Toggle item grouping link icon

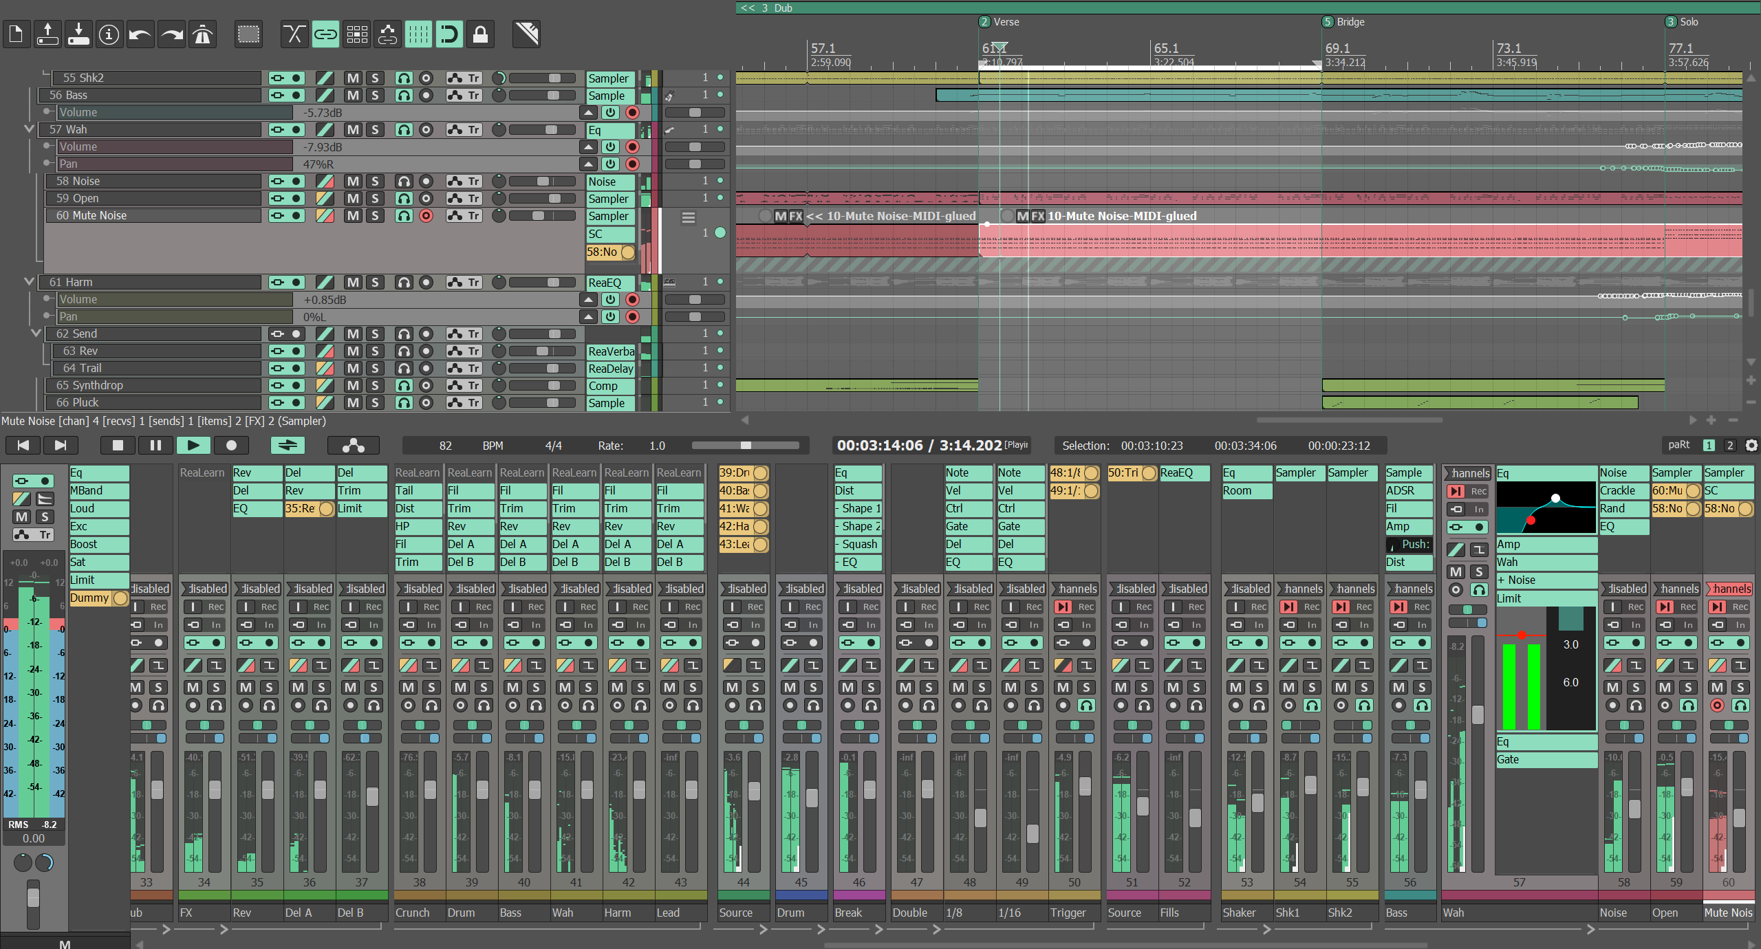[x=325, y=34]
